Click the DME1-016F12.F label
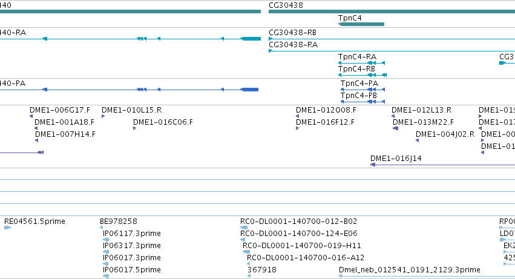Viewport: 515px width, 279px height. 325,122
